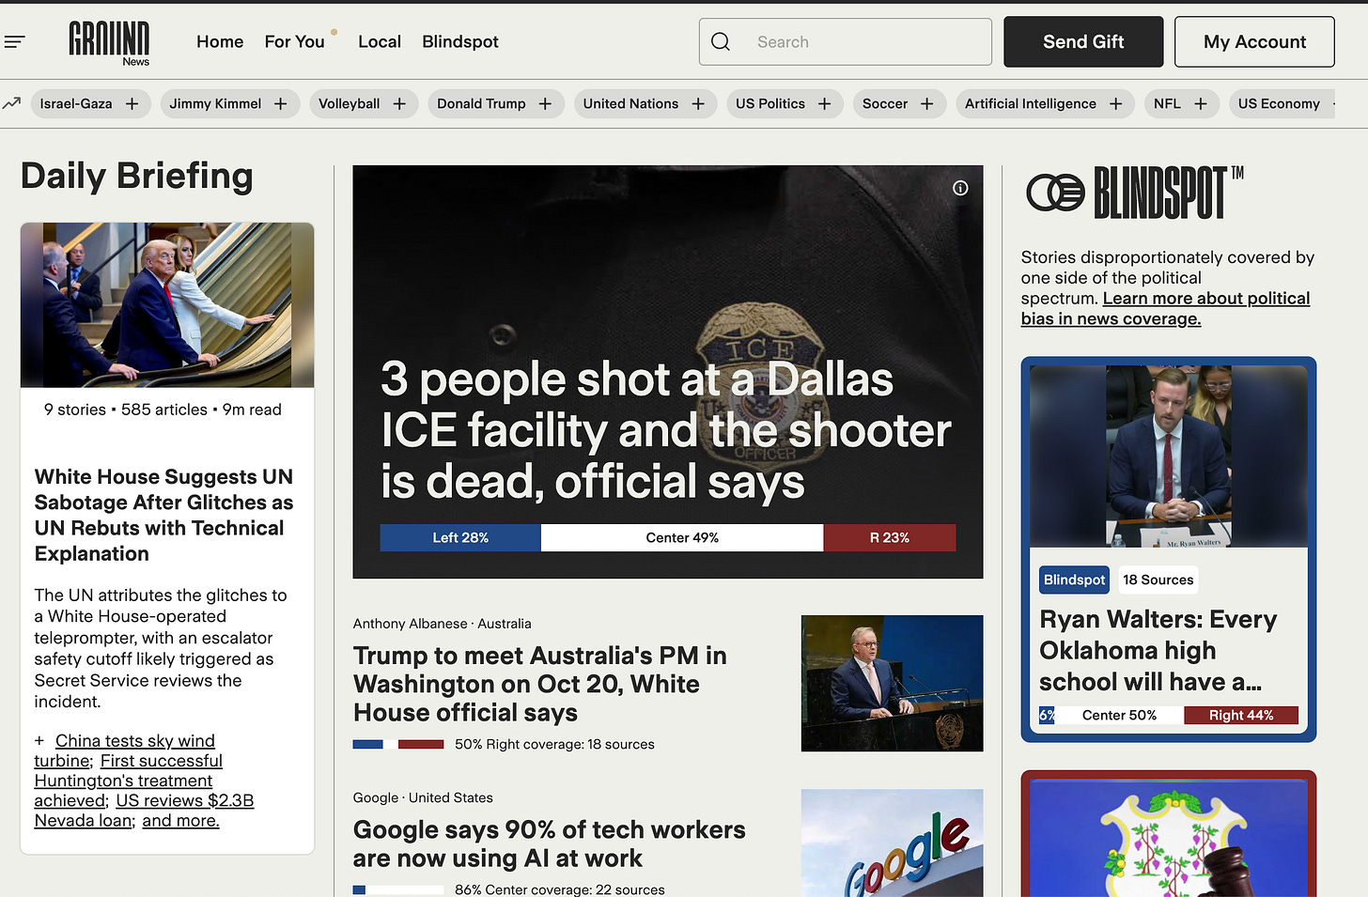Follow Volleyball using its plus icon
This screenshot has height=897, width=1368.
pyautogui.click(x=399, y=103)
